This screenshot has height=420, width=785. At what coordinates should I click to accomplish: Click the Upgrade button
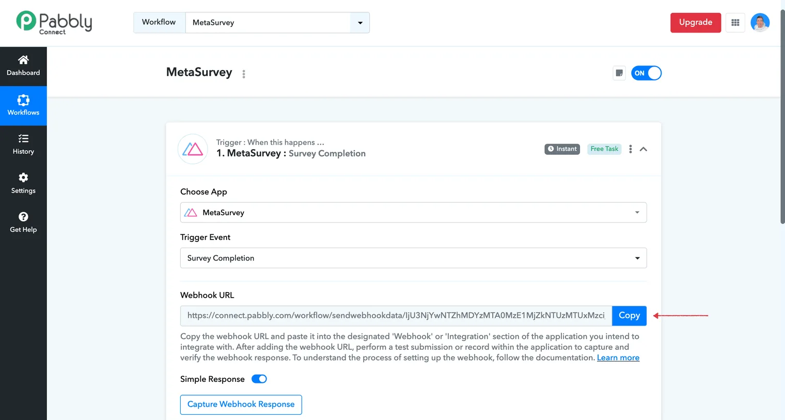696,23
